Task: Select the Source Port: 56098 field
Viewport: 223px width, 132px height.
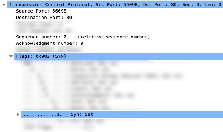Action: click(x=41, y=11)
